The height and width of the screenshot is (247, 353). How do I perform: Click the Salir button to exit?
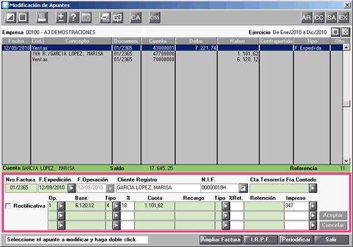(331, 239)
